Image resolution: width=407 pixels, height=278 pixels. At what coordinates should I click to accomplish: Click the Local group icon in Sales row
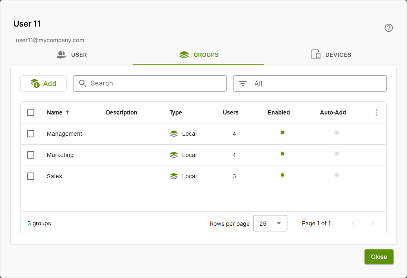[x=174, y=176]
